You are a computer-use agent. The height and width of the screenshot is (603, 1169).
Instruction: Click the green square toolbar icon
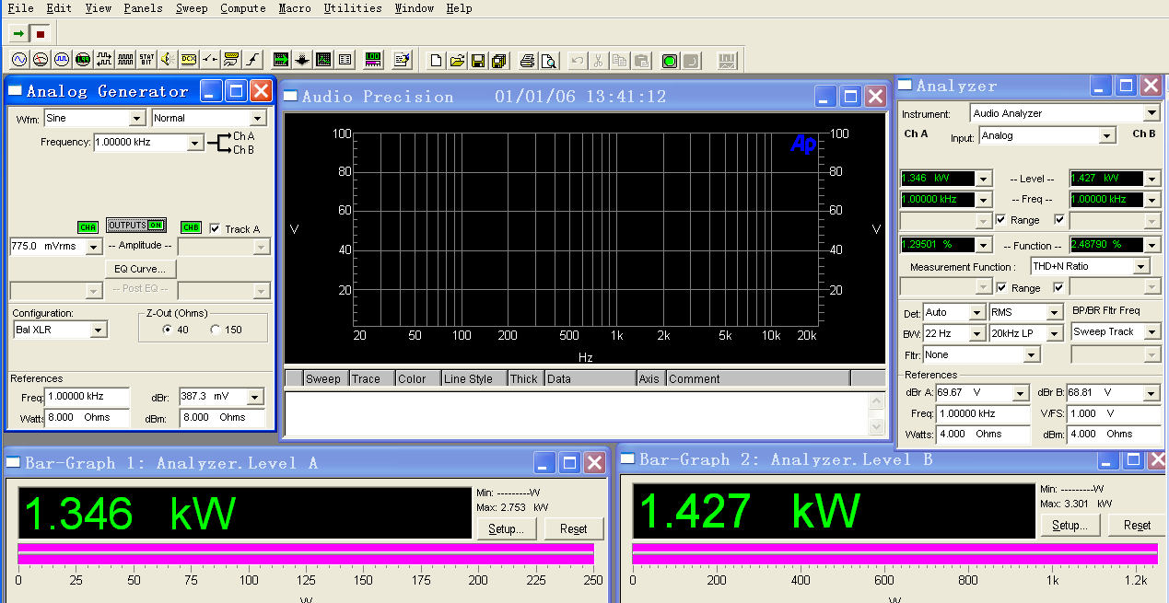pyautogui.click(x=670, y=61)
